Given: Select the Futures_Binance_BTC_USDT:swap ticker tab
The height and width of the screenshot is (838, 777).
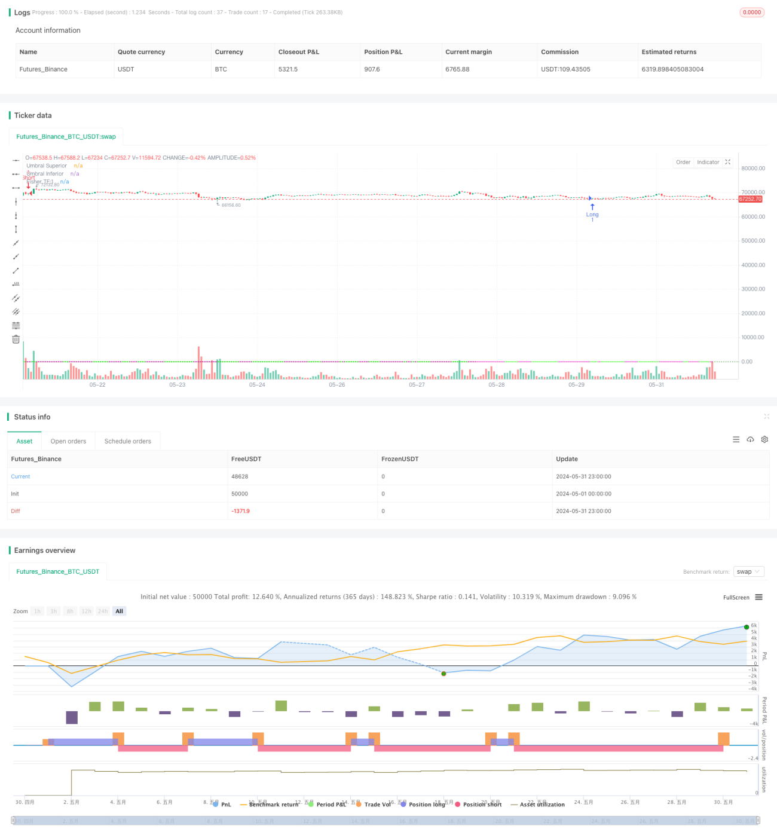Looking at the screenshot, I should coord(66,136).
